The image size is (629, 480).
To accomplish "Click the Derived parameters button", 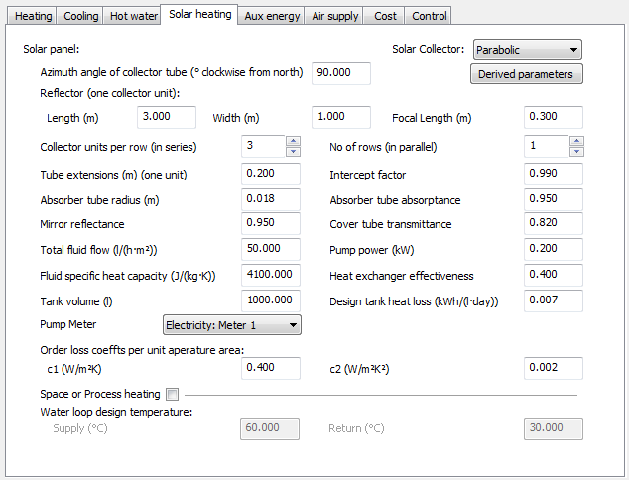I will click(x=526, y=74).
